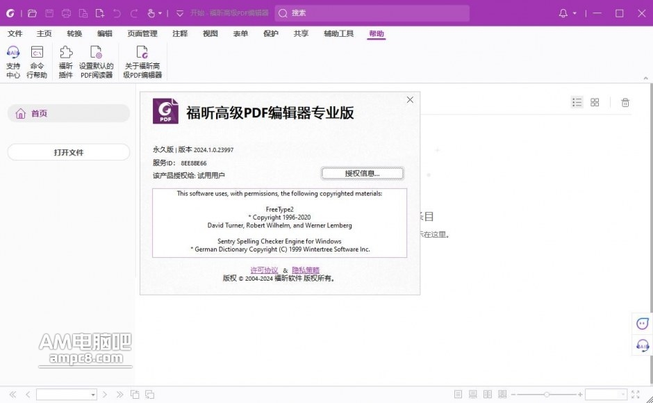Click the 打开文件 (Open File) button
Image resolution: width=653 pixels, height=403 pixels.
pyautogui.click(x=69, y=152)
